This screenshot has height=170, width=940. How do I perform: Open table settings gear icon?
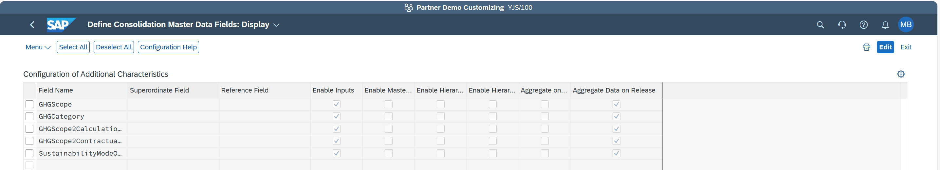901,74
